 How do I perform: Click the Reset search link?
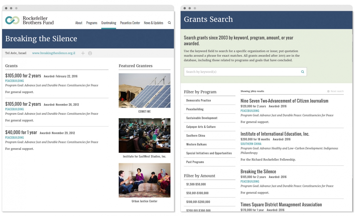point(337,91)
